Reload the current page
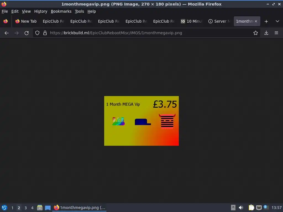Image resolution: width=283 pixels, height=212 pixels. click(x=27, y=33)
